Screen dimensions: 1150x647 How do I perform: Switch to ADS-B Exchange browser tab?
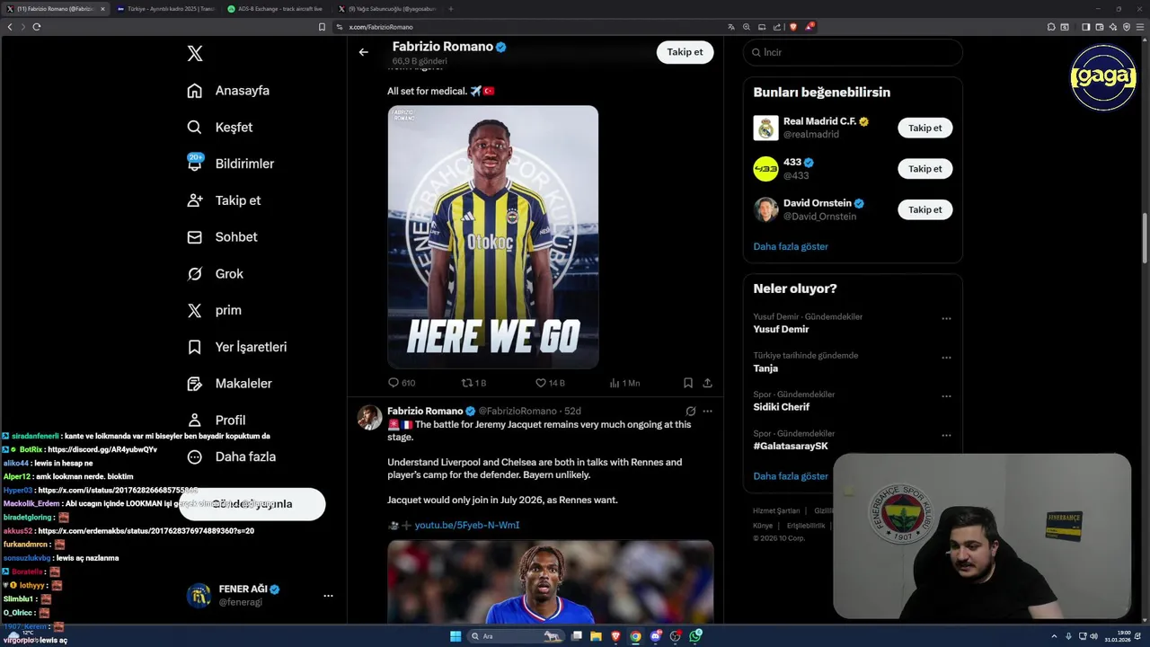(276, 9)
